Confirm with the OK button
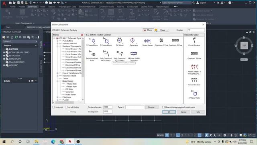257x145 pixels. [x=169, y=112]
